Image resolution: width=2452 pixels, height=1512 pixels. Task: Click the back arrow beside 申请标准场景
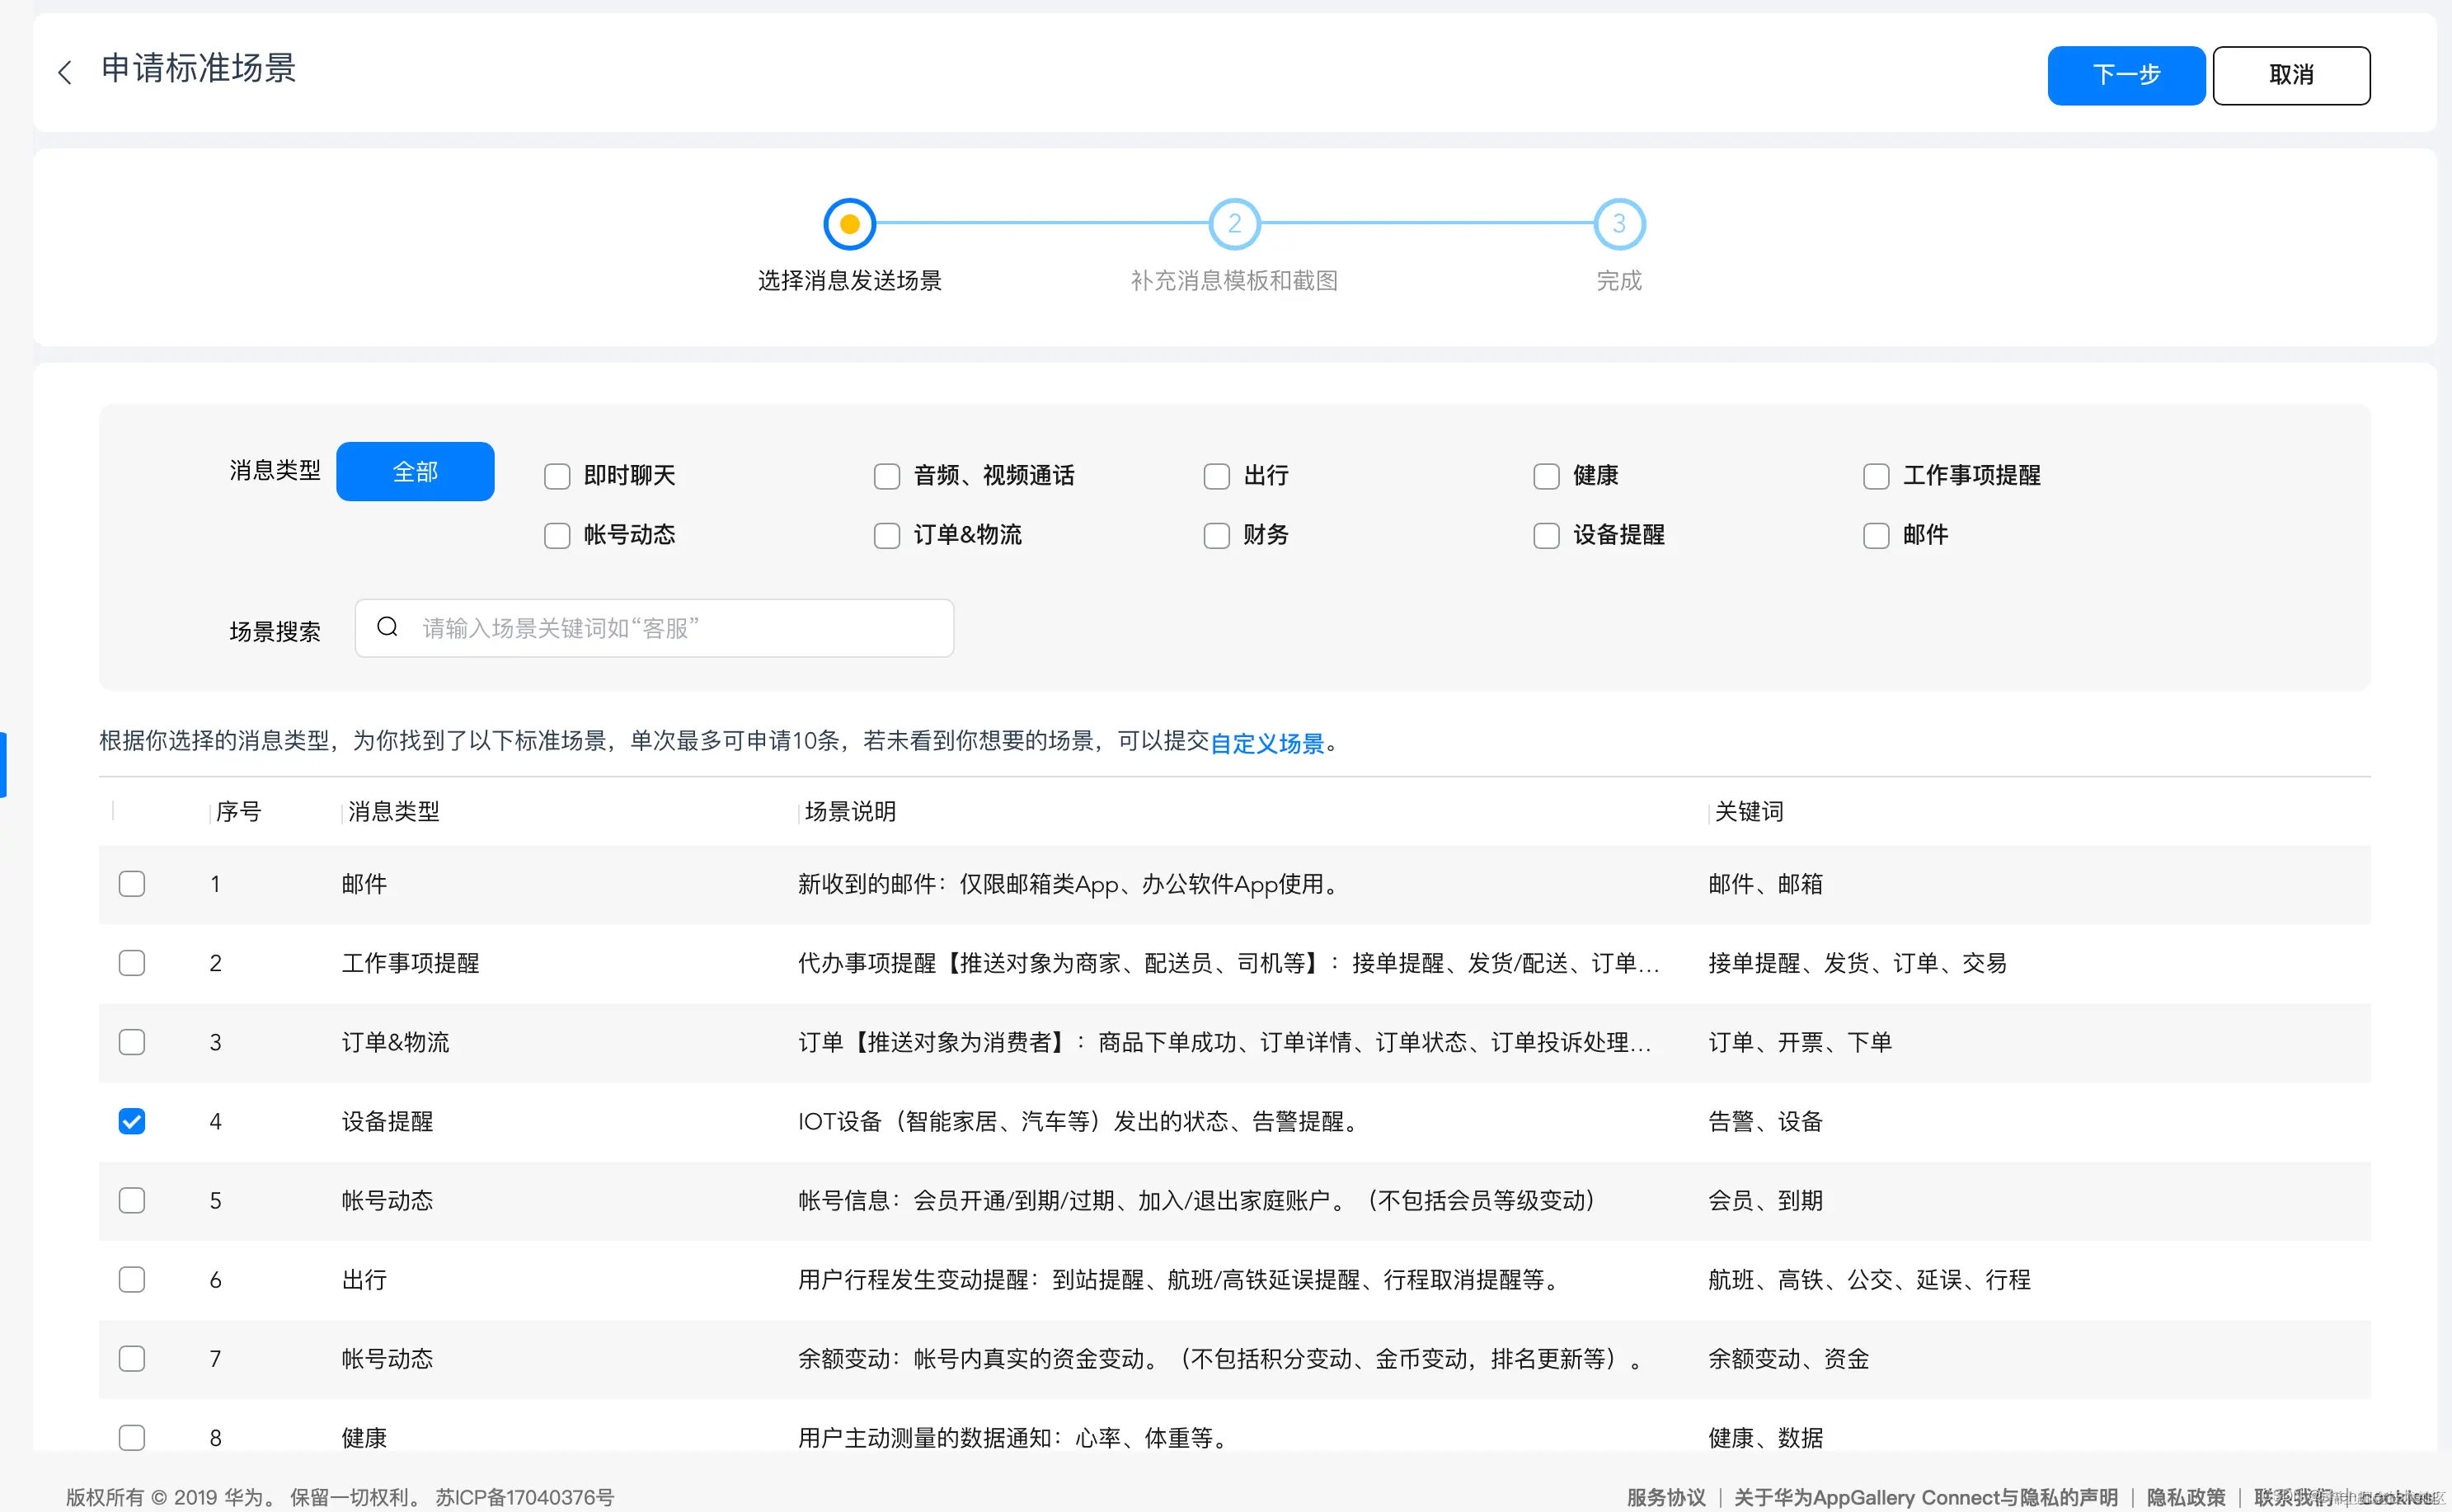coord(64,71)
